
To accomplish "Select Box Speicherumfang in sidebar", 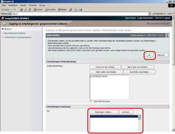I will coord(15,33).
